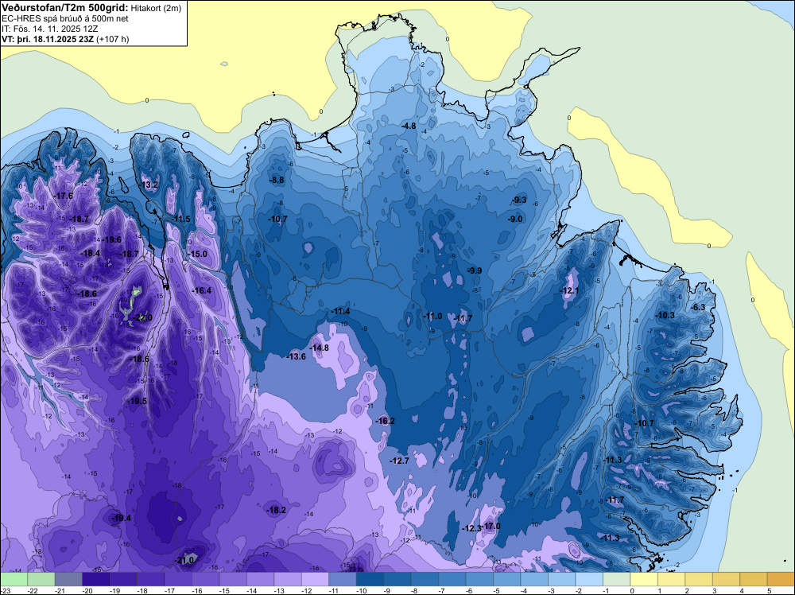Click the -16.2 station value
The height and width of the screenshot is (595, 795).
tap(386, 421)
